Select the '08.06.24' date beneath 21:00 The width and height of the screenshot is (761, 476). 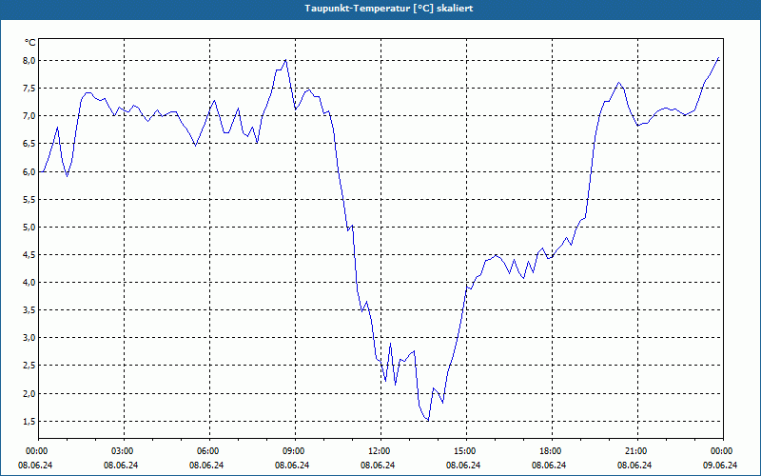(634, 466)
